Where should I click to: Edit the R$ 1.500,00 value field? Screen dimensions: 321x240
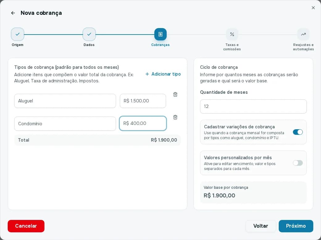click(143, 101)
